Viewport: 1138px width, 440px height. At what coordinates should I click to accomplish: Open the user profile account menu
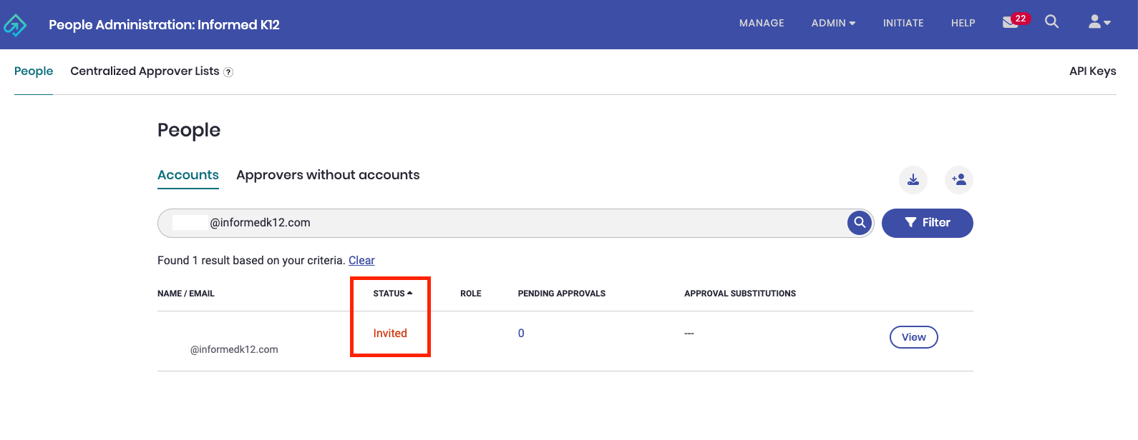click(x=1099, y=23)
